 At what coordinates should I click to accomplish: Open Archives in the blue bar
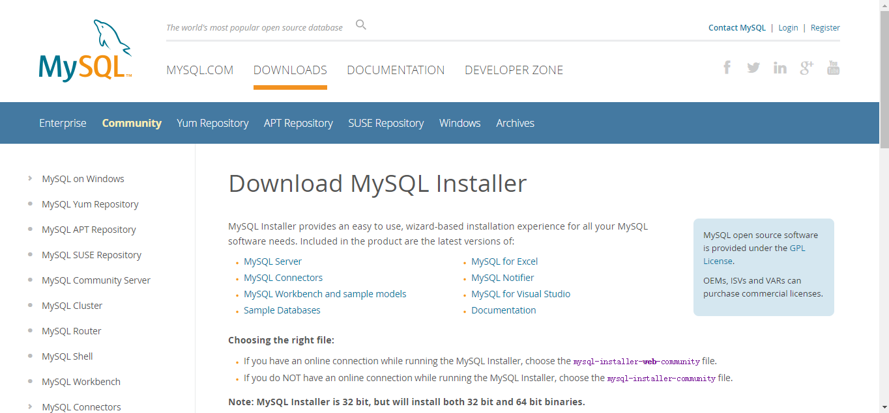point(515,123)
